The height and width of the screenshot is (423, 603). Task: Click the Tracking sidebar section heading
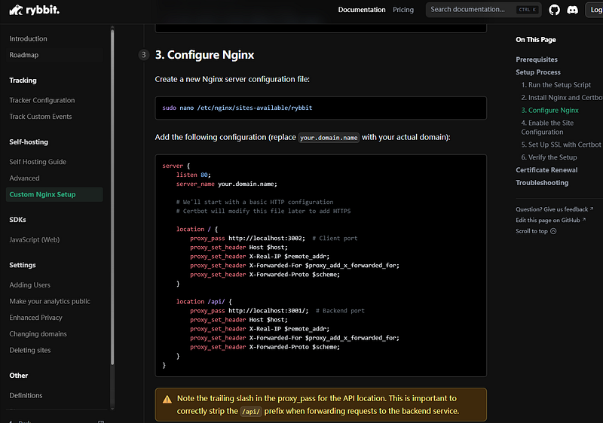pyautogui.click(x=23, y=81)
